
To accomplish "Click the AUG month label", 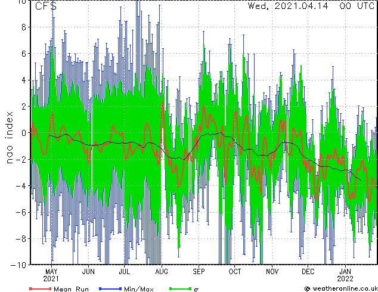I will point(162,272).
